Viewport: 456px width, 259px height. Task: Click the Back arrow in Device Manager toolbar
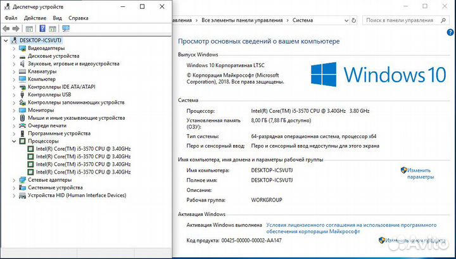coord(6,28)
